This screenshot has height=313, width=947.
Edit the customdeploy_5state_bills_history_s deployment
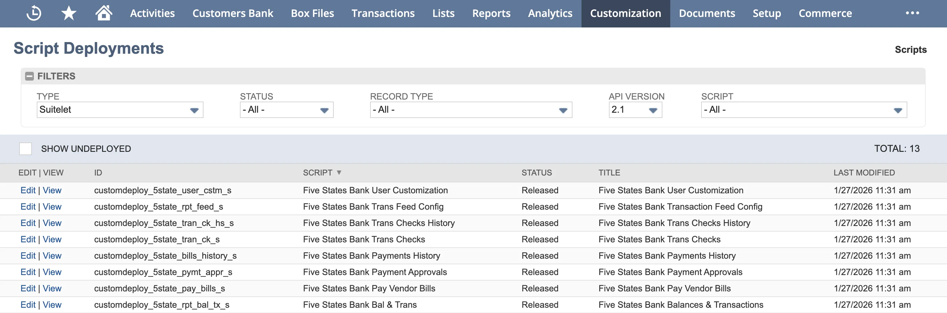(x=28, y=256)
